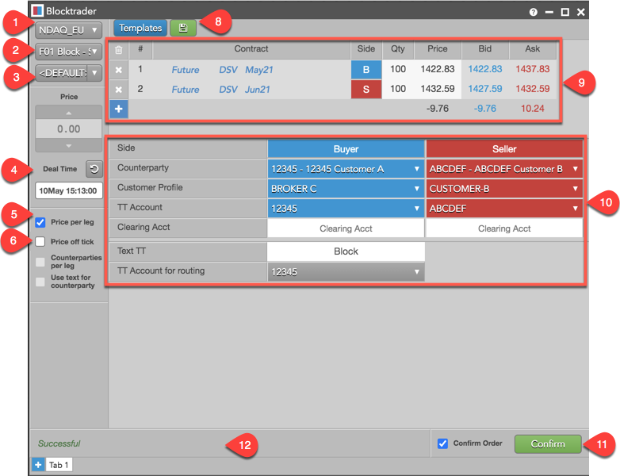Screen dimensions: 620x476
Task: Click the Future product type of leg 2
Action: (x=186, y=90)
